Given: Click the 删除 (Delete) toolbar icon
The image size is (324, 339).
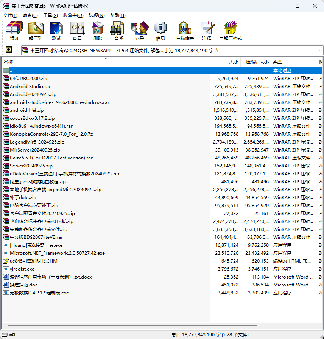Looking at the screenshot, I should pyautogui.click(x=98, y=31).
